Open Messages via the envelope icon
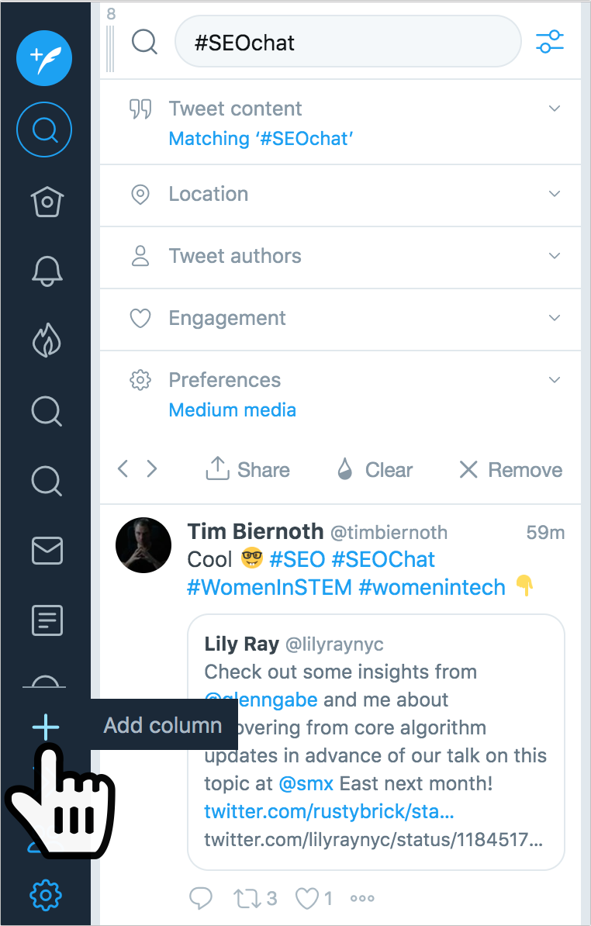This screenshot has width=591, height=926. pyautogui.click(x=47, y=551)
